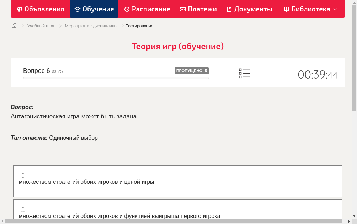Viewport: 357px width, 224px height.
Task: Open the question navigator list icon
Action: (244, 73)
